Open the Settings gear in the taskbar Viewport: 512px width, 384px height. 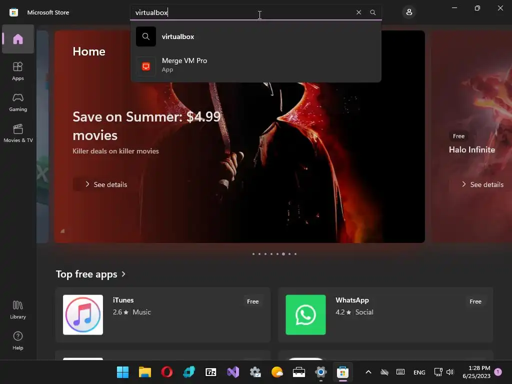(x=321, y=372)
